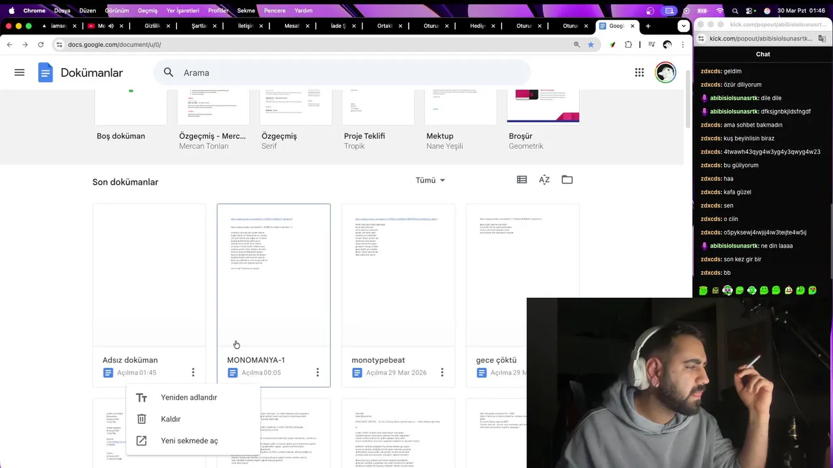Open the Chrome tab search chevron

683,26
